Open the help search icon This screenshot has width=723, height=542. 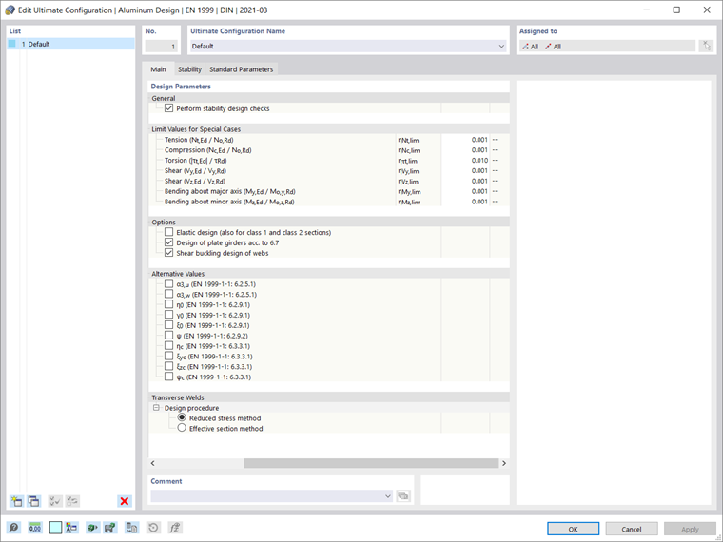tap(14, 528)
